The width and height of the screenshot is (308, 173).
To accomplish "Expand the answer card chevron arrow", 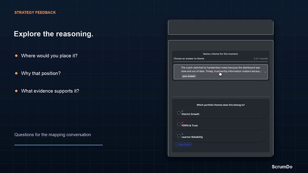I will point(265,72).
